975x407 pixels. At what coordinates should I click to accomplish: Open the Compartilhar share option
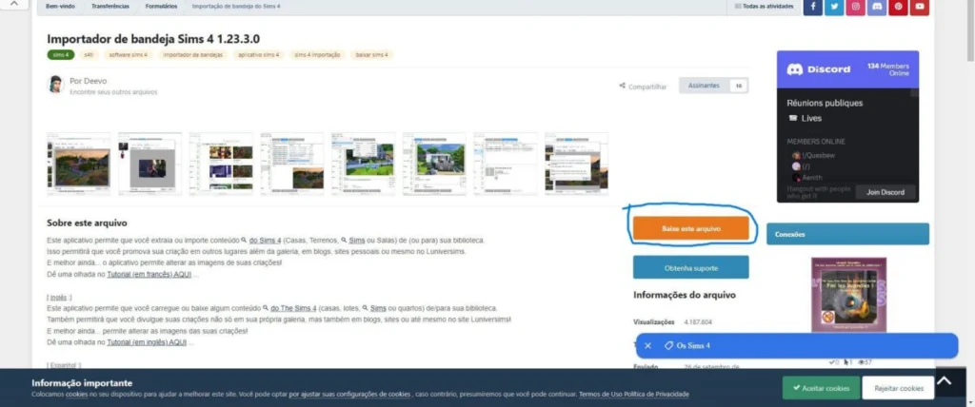click(643, 87)
